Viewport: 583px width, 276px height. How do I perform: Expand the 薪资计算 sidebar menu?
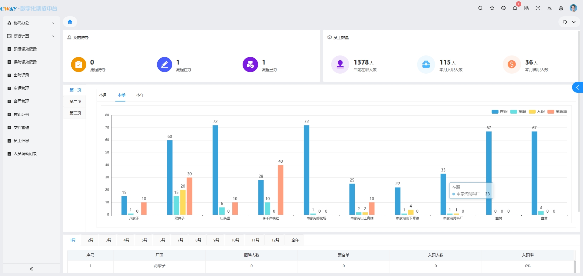point(30,36)
